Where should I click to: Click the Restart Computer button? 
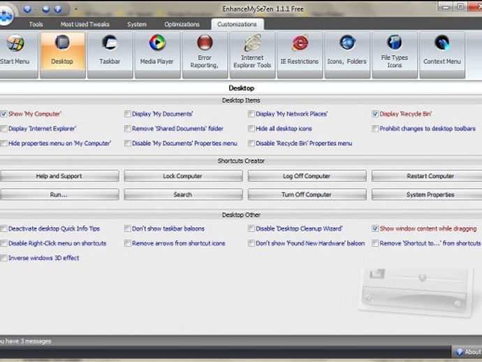(427, 176)
